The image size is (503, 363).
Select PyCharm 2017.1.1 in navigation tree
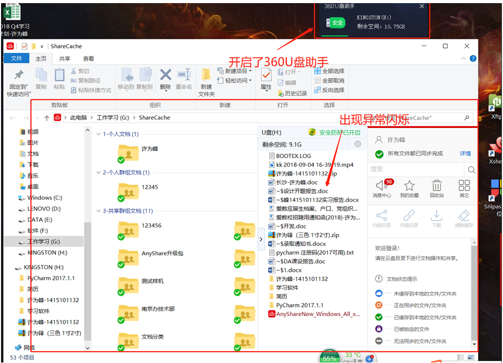pyautogui.click(x=51, y=278)
